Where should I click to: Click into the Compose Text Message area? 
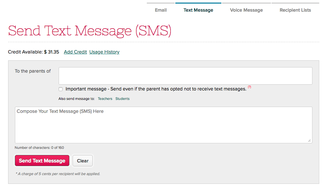pos(163,125)
